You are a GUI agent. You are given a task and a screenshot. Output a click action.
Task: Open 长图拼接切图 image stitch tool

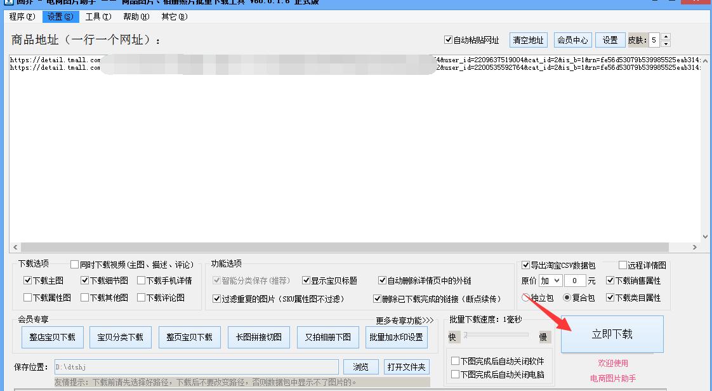click(x=258, y=337)
